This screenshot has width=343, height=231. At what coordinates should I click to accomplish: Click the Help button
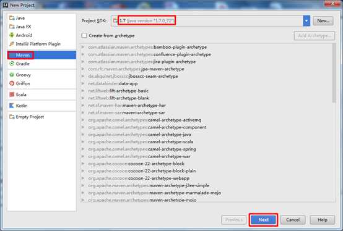pyautogui.click(x=323, y=220)
